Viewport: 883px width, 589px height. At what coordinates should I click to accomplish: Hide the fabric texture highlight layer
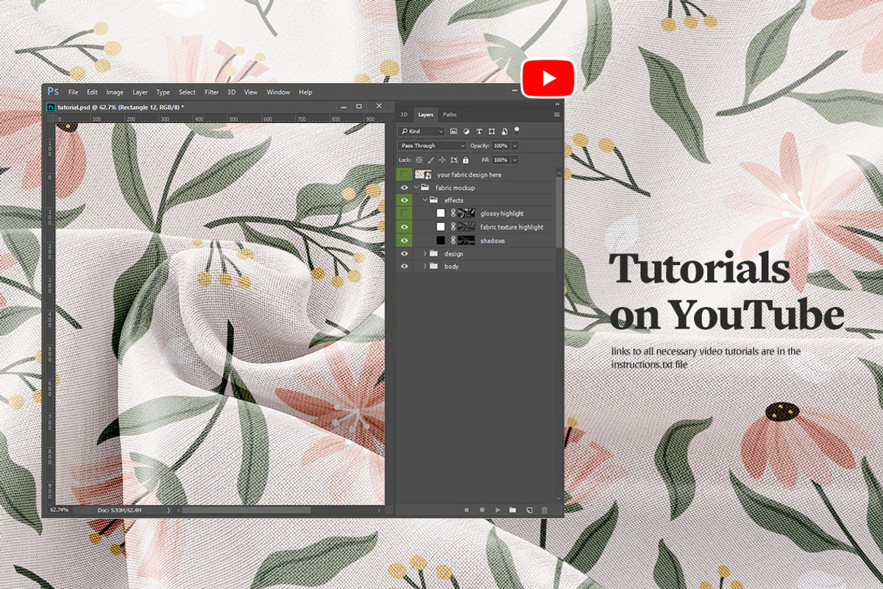click(x=404, y=227)
